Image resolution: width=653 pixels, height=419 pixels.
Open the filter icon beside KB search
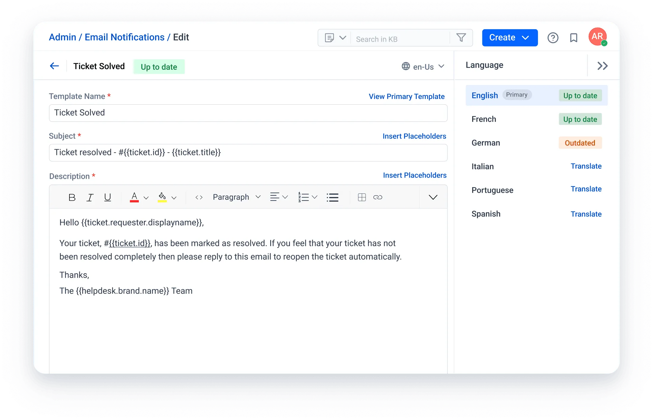point(461,38)
